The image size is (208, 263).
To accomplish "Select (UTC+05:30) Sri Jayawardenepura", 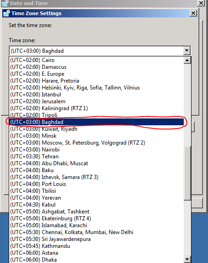I will (x=97, y=239).
